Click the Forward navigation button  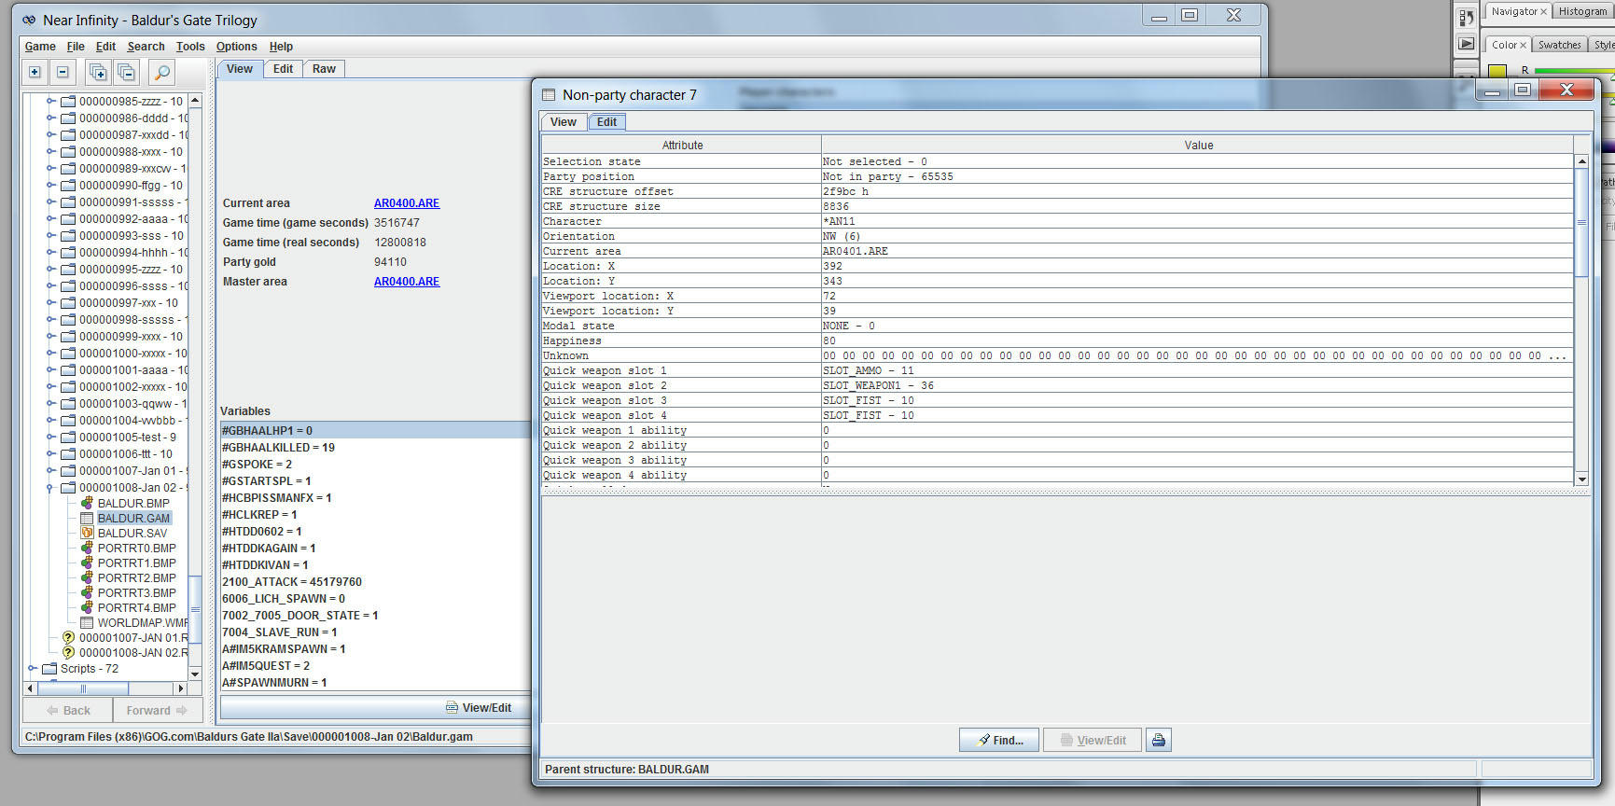point(157,711)
